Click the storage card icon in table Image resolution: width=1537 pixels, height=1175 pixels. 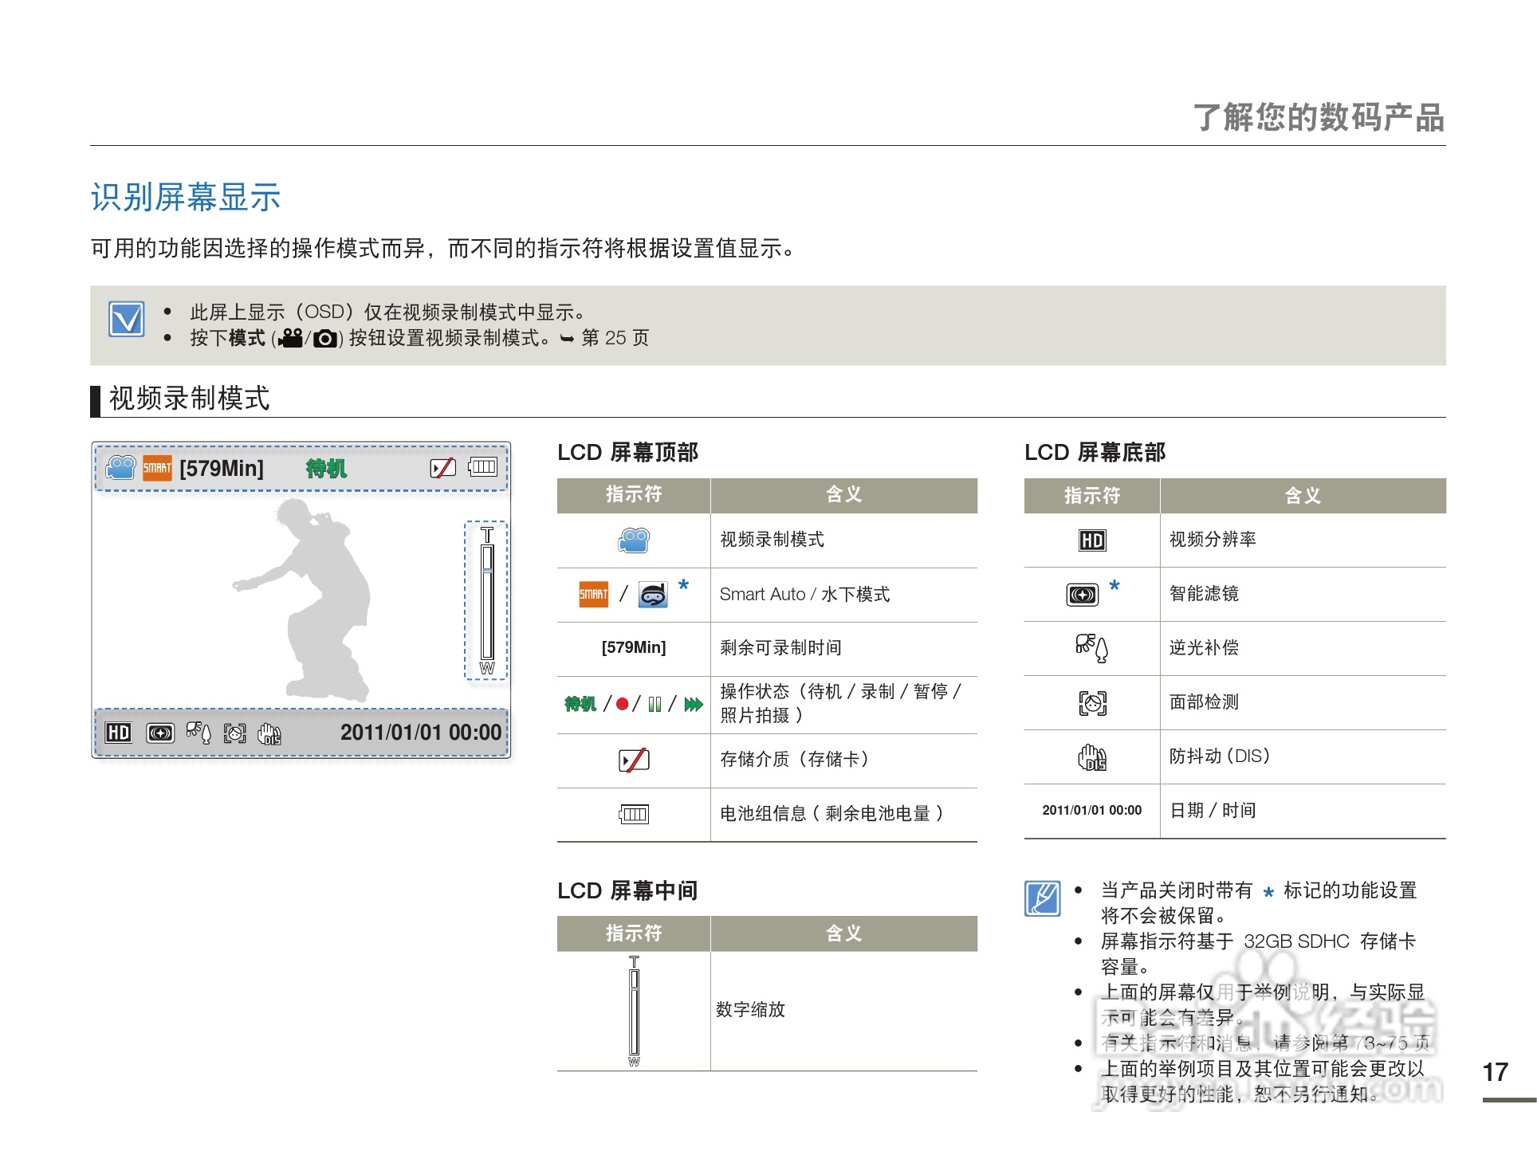click(x=634, y=760)
